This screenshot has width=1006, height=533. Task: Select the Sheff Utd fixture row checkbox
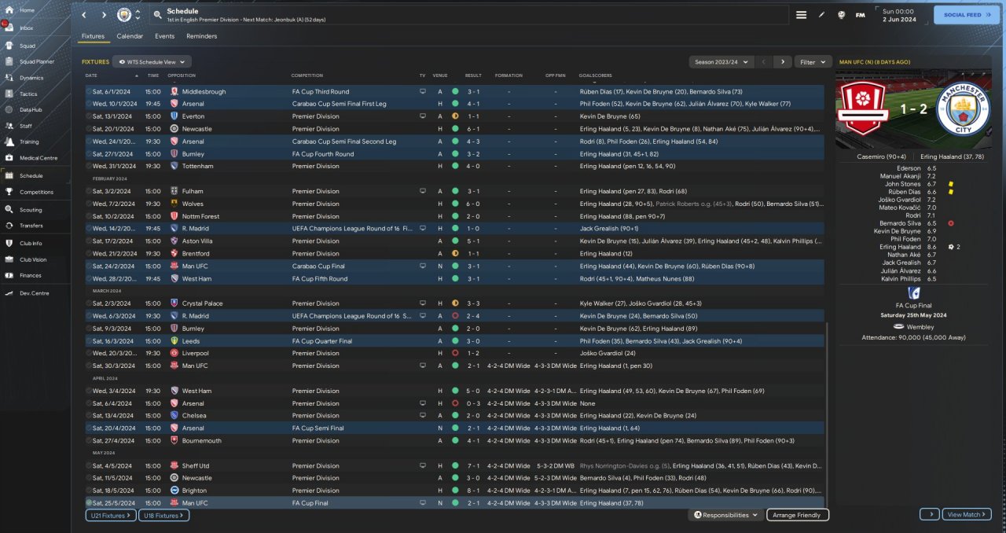(x=89, y=465)
